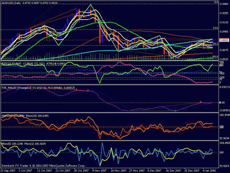Select the 23.6 Fibonacci level label
The width and height of the screenshot is (230, 173).
point(215,28)
